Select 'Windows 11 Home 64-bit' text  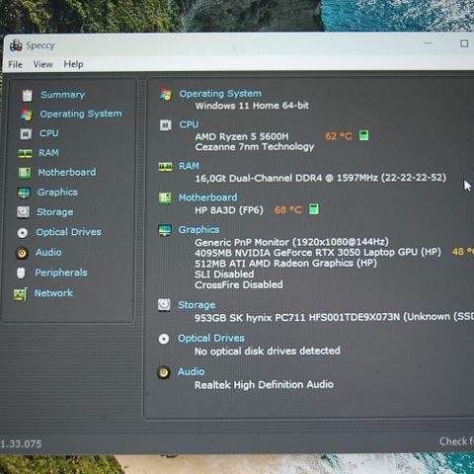click(252, 106)
